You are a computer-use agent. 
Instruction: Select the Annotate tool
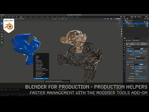(2, 40)
